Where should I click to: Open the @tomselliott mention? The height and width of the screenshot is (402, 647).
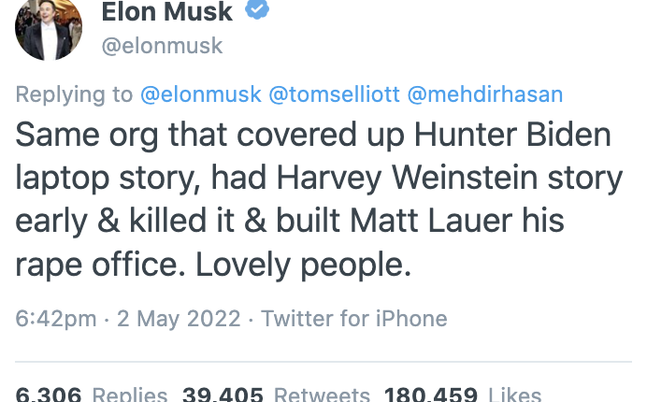tap(333, 95)
